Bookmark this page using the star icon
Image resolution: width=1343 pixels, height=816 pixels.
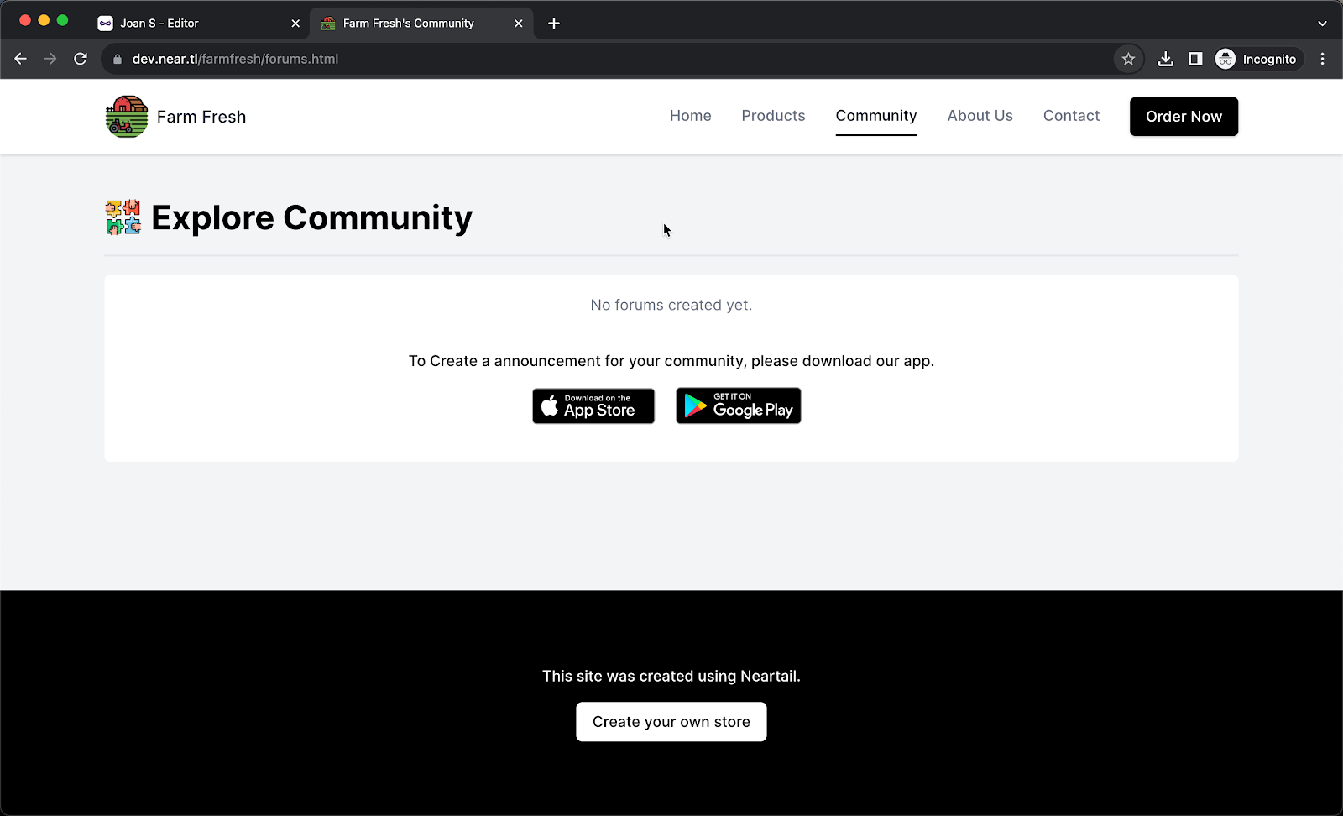(1128, 59)
